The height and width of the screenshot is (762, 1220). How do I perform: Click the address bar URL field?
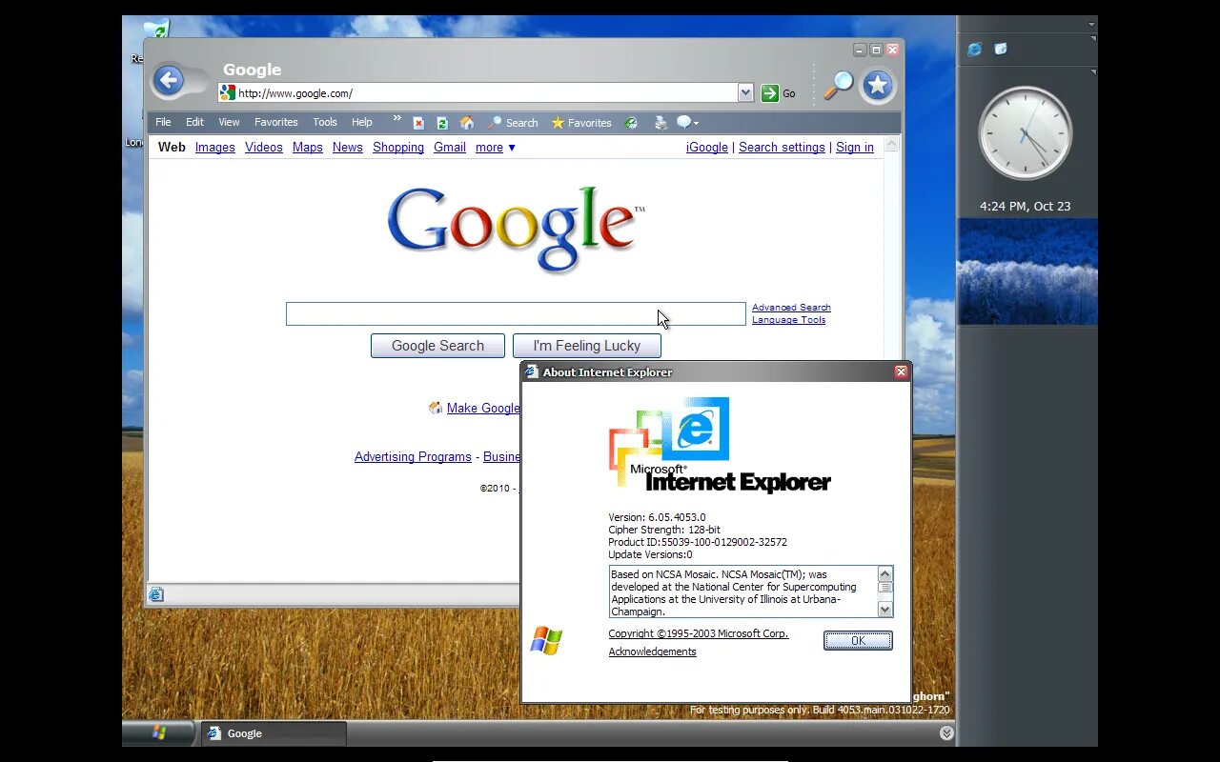point(486,92)
